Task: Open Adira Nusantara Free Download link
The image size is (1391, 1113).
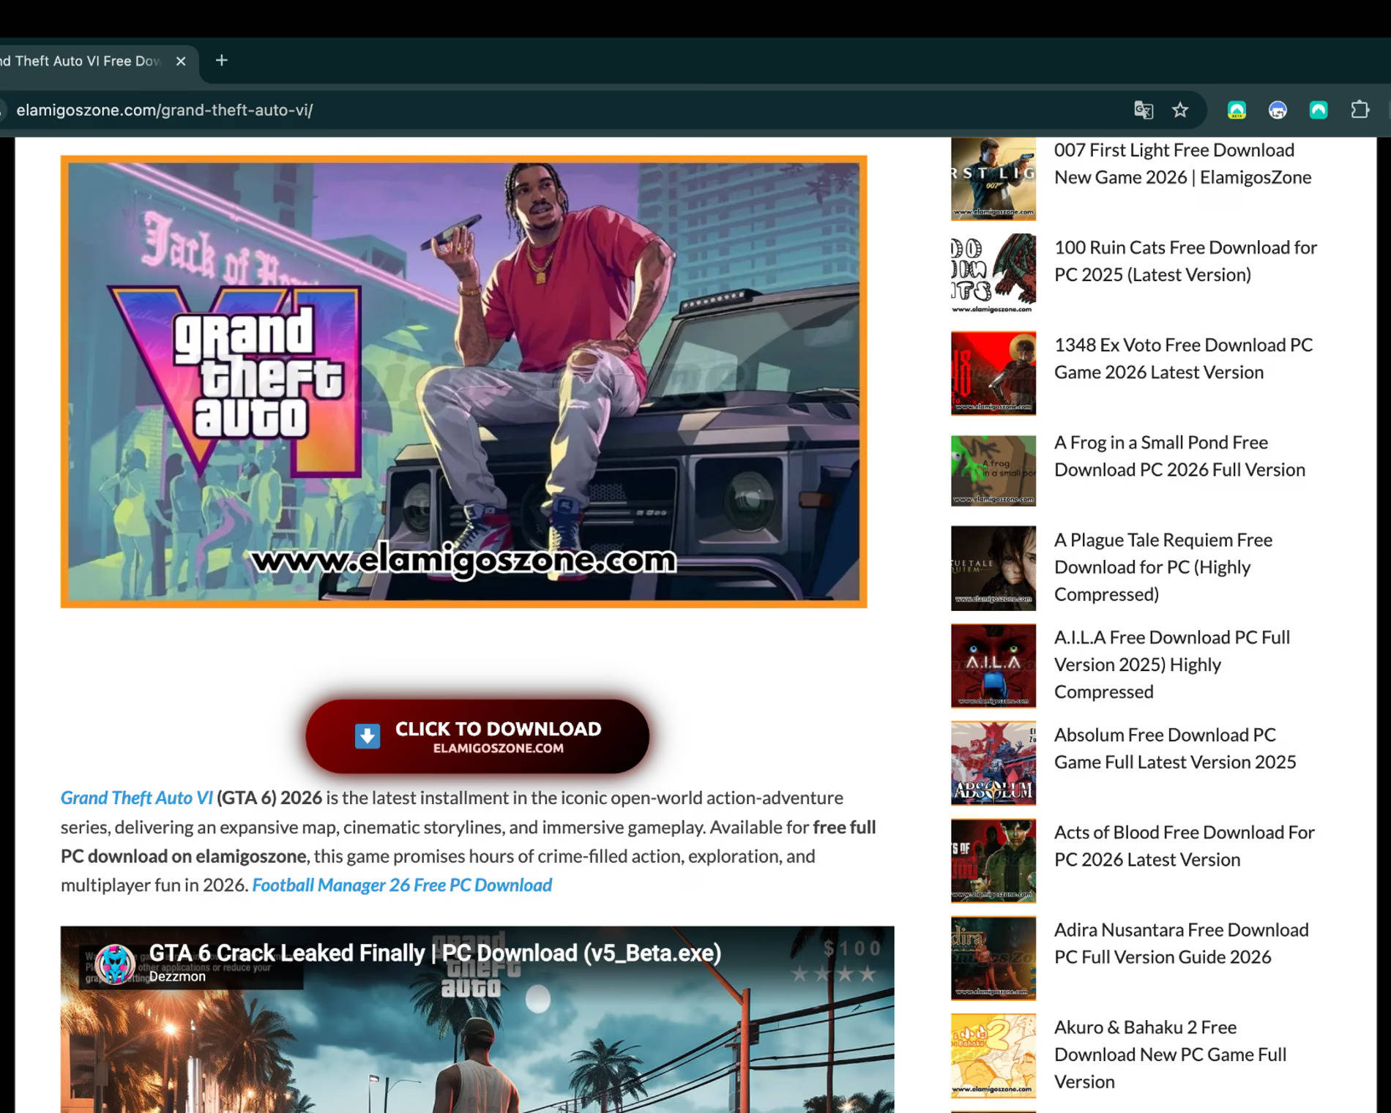Action: point(1181,943)
